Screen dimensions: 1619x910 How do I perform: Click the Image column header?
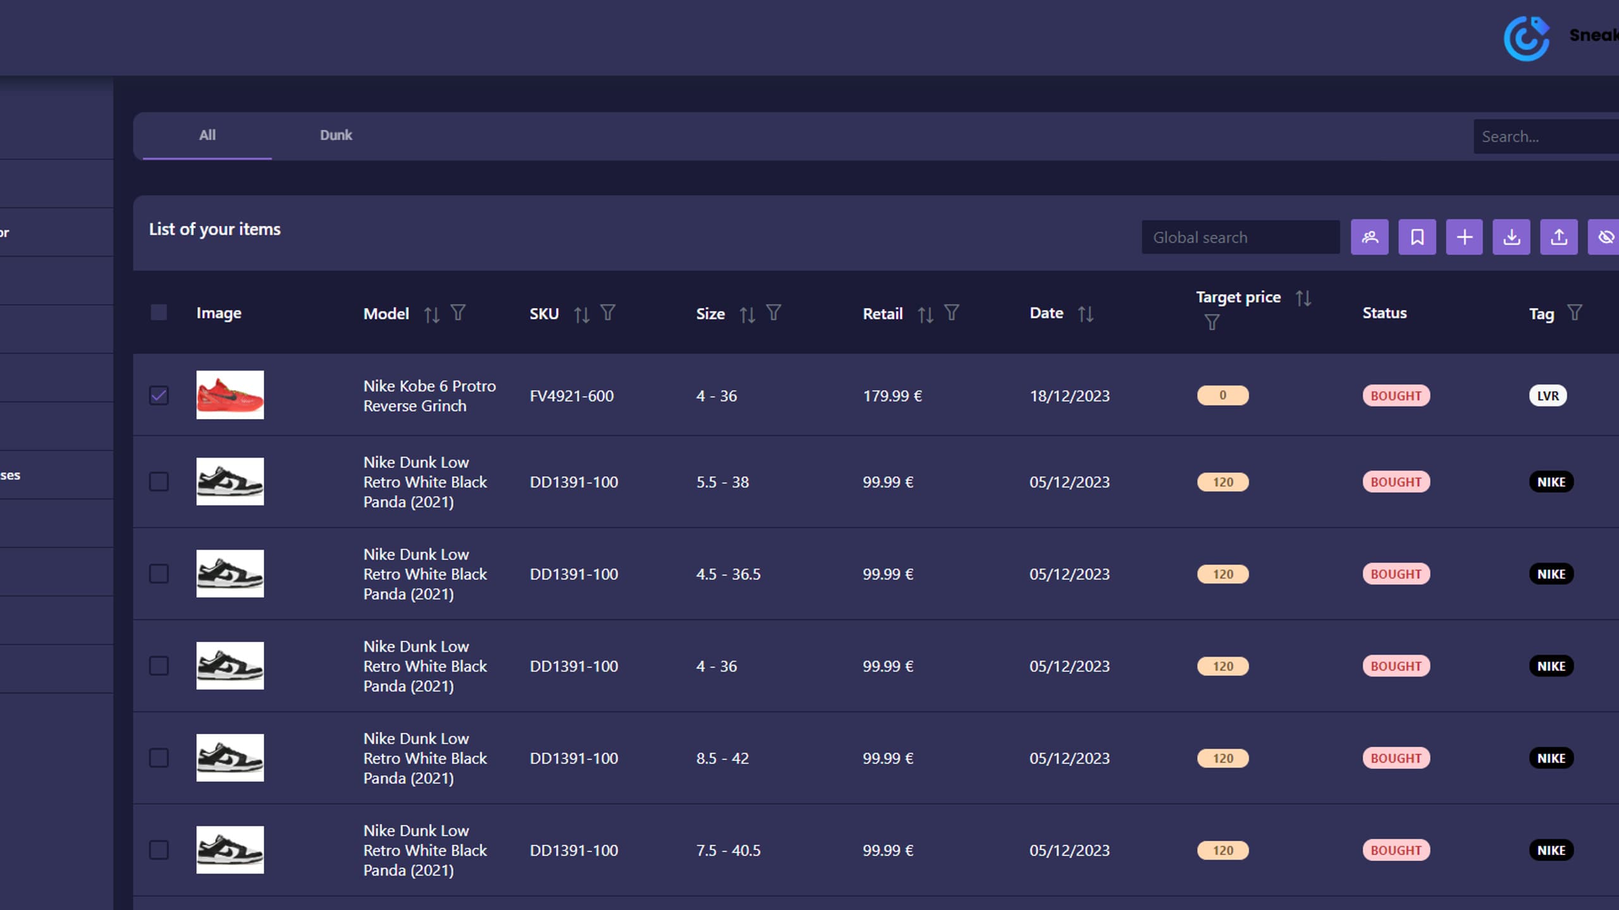coord(218,313)
